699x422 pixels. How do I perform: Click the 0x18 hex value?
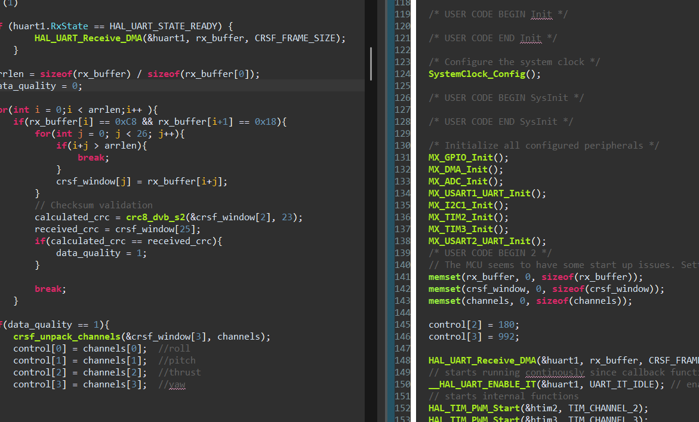[x=265, y=122]
